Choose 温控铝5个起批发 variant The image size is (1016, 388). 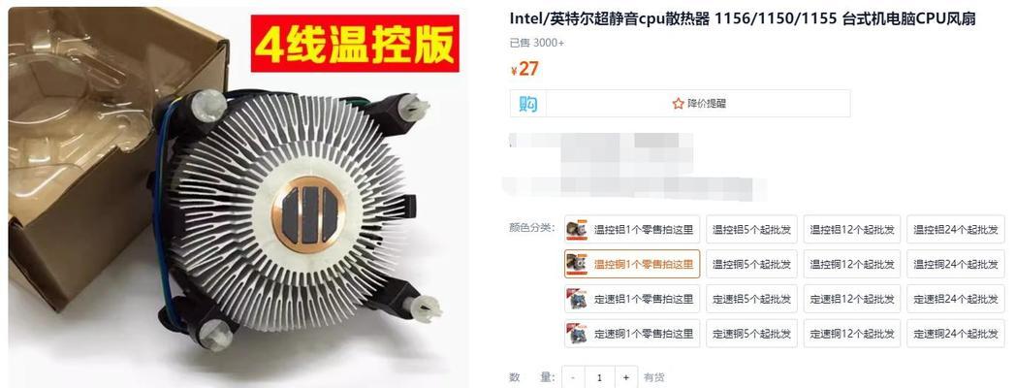click(751, 229)
